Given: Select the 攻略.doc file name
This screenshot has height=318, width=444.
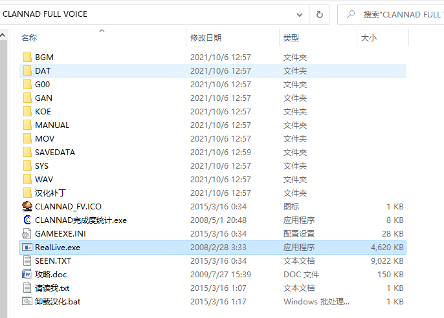Looking at the screenshot, I should click(x=50, y=274).
